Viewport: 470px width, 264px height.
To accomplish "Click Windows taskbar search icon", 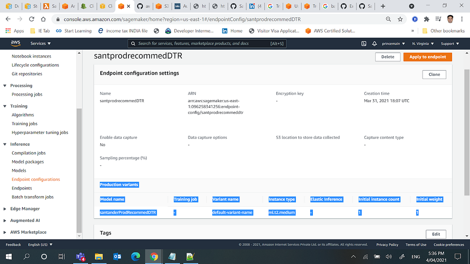I will click(26, 256).
